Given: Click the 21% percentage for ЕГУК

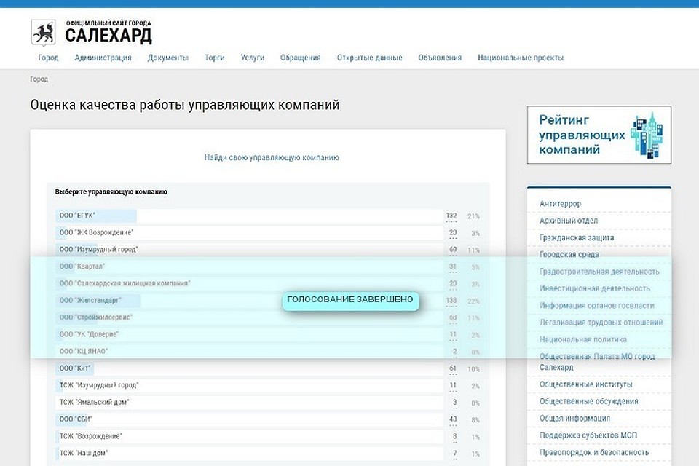Looking at the screenshot, I should [x=473, y=216].
